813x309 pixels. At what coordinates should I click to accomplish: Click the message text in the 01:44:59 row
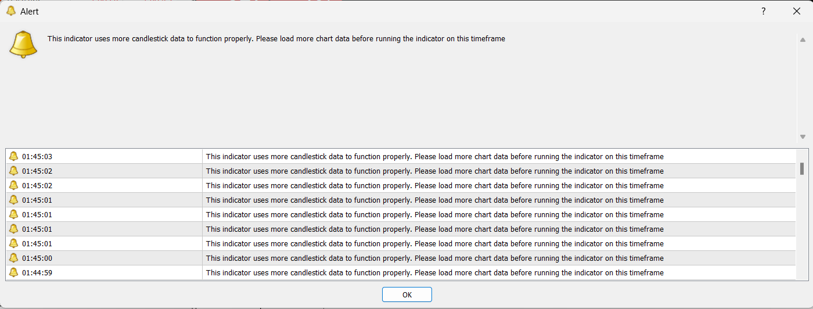434,272
